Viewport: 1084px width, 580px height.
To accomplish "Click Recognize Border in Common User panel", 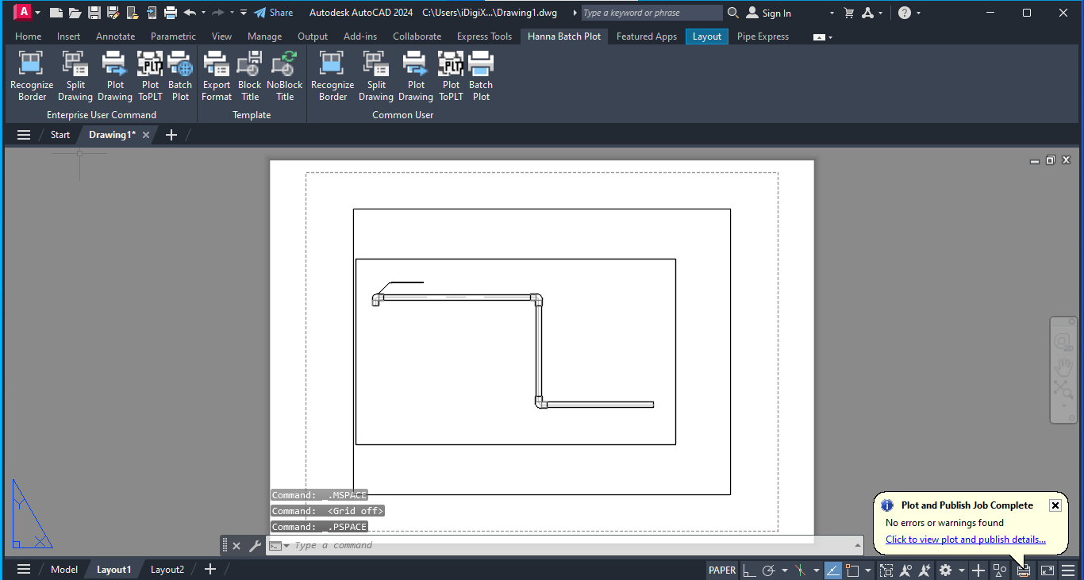I will pos(333,76).
